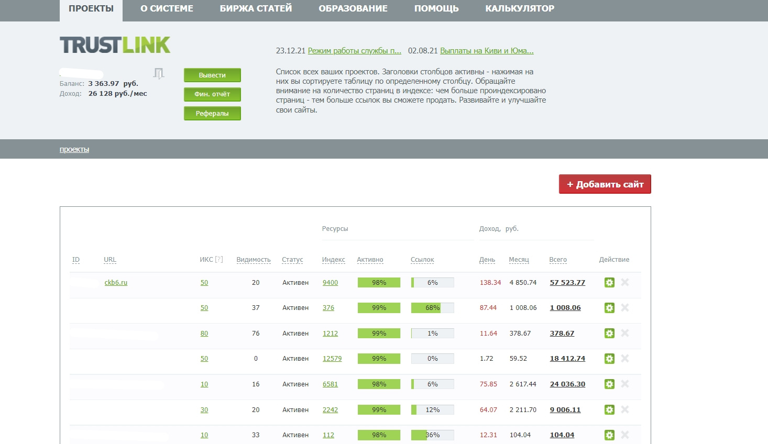Open settings gear in the 378.67 total row

pos(609,334)
